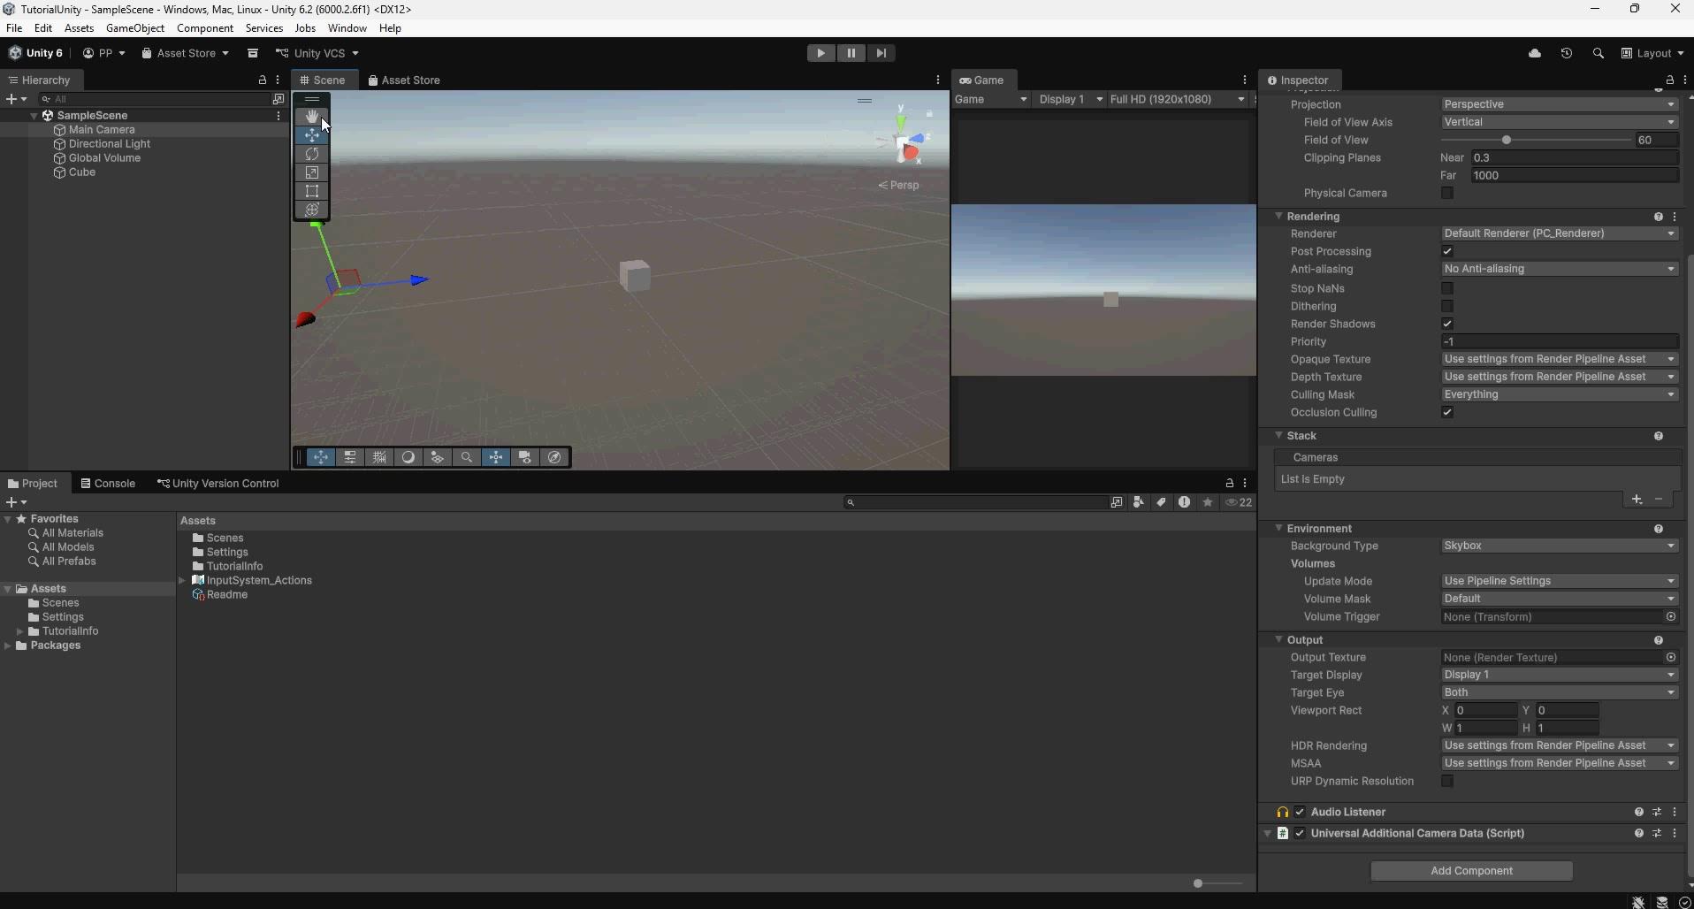Open the Component menu
Screen dimensions: 1694x909
pos(205,28)
